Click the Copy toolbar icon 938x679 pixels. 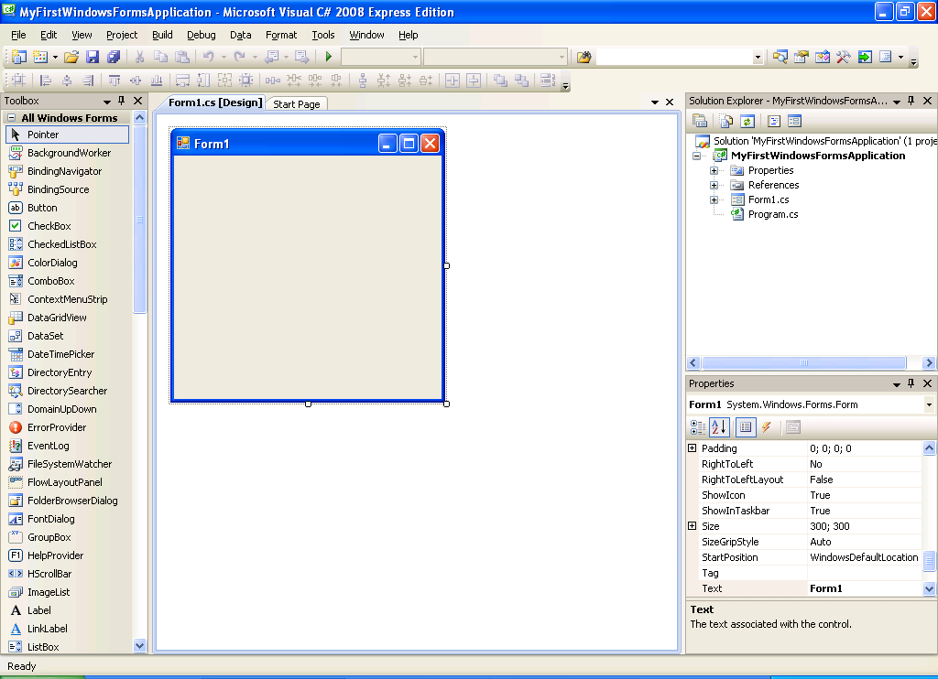[x=160, y=57]
